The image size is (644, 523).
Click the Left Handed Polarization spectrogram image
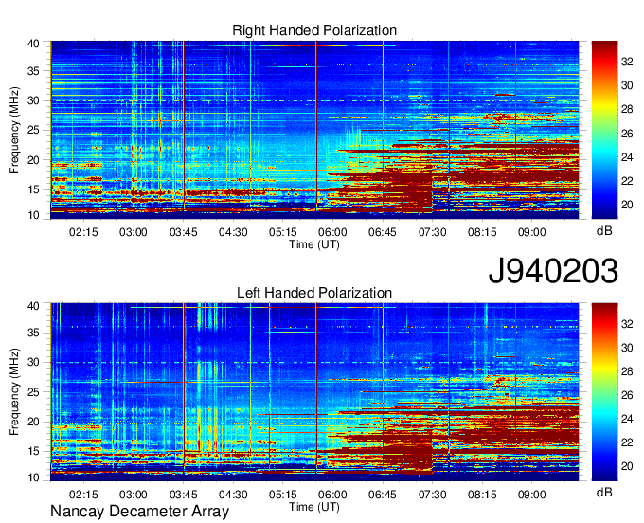[x=314, y=392]
